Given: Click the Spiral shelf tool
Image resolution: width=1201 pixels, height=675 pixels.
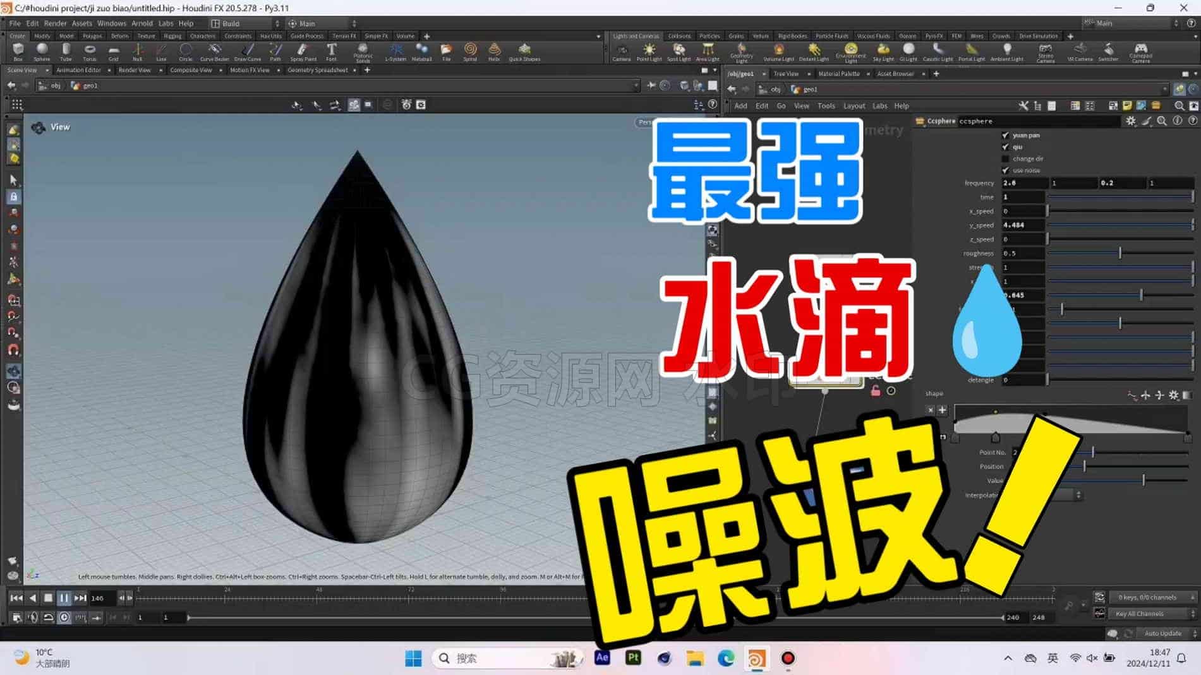Looking at the screenshot, I should (470, 52).
